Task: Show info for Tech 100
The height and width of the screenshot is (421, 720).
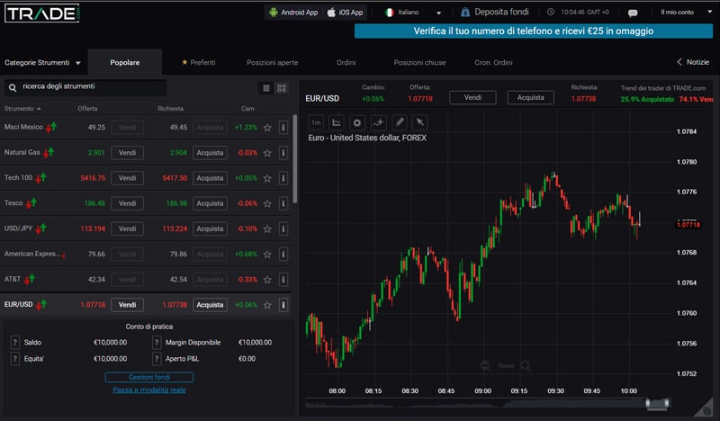Action: click(x=283, y=178)
